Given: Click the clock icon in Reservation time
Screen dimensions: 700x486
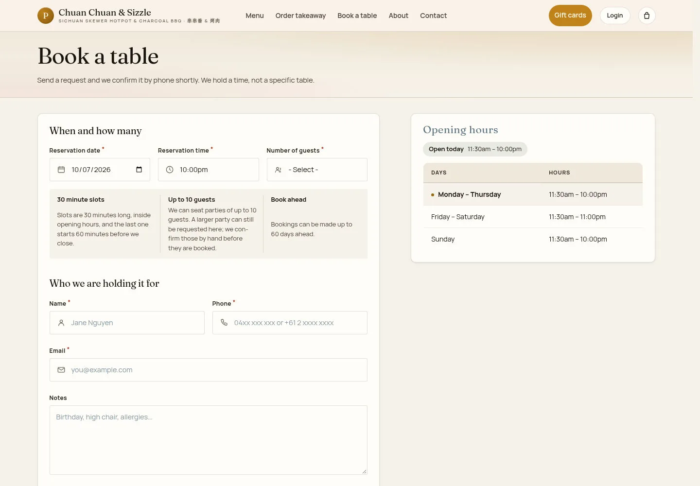Looking at the screenshot, I should (x=170, y=170).
